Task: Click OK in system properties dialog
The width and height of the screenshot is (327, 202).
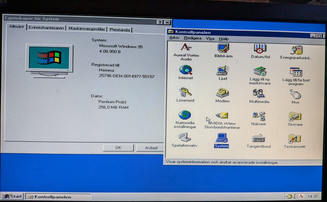Action: pos(119,148)
